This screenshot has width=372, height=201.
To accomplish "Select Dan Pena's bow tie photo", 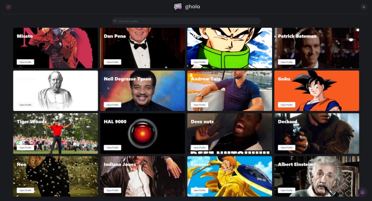I will tap(143, 48).
